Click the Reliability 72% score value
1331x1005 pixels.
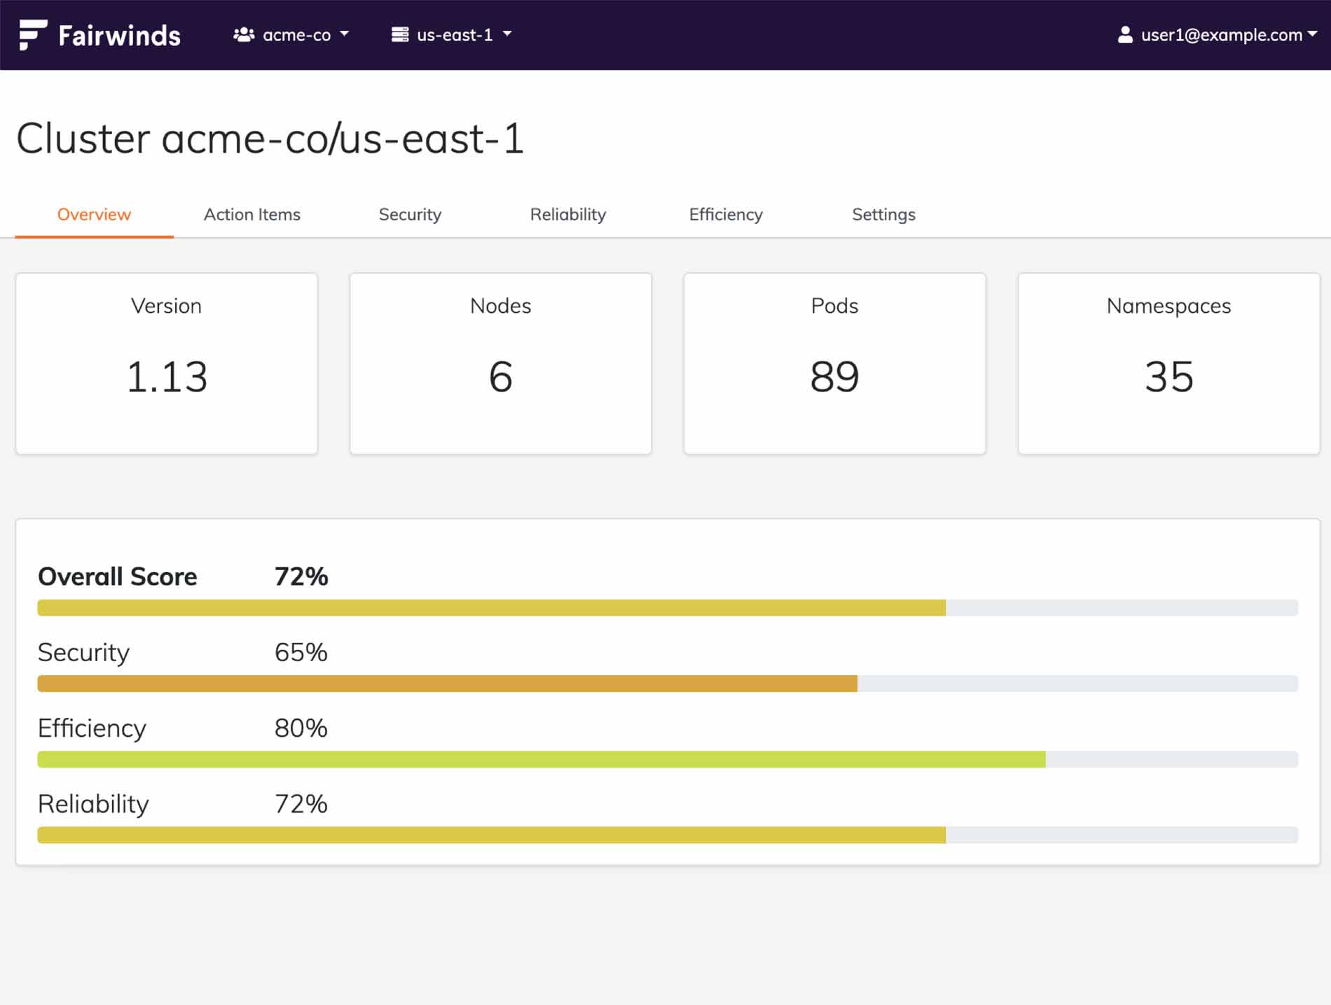pyautogui.click(x=301, y=803)
